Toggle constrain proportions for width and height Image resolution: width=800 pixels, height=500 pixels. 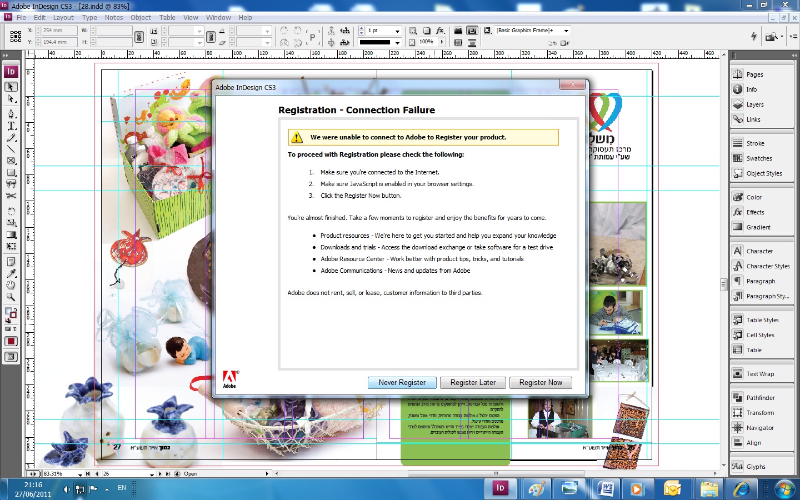[139, 37]
